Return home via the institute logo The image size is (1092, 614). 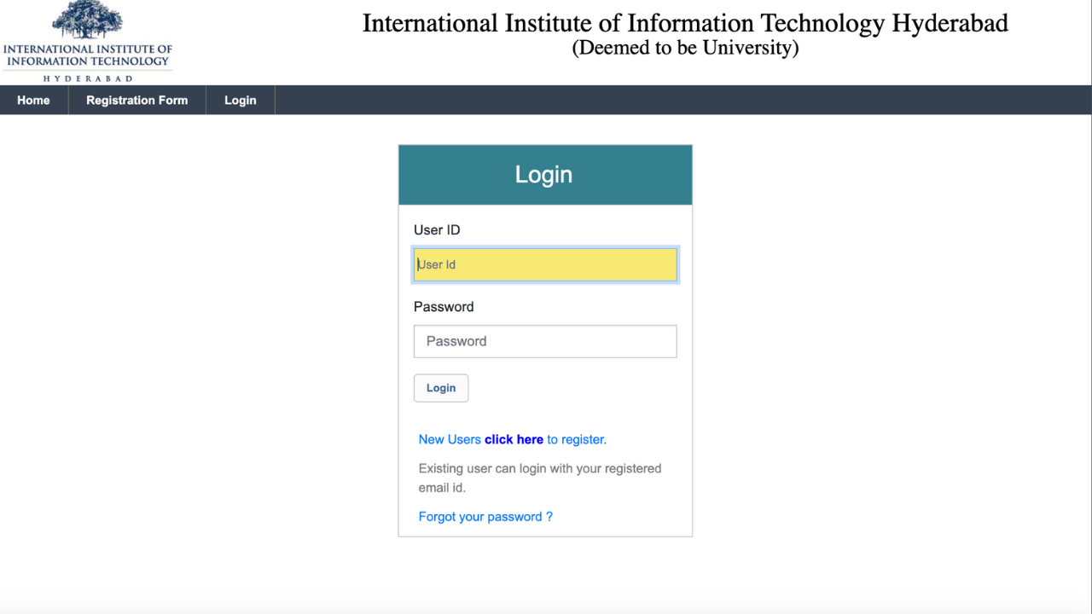point(87,38)
